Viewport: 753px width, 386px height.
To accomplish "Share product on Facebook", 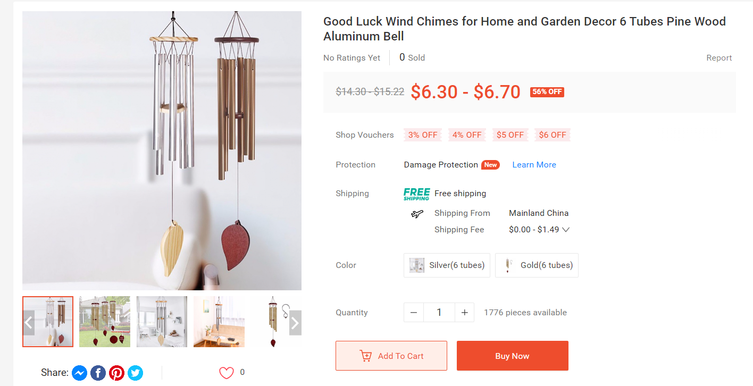I will tap(98, 373).
